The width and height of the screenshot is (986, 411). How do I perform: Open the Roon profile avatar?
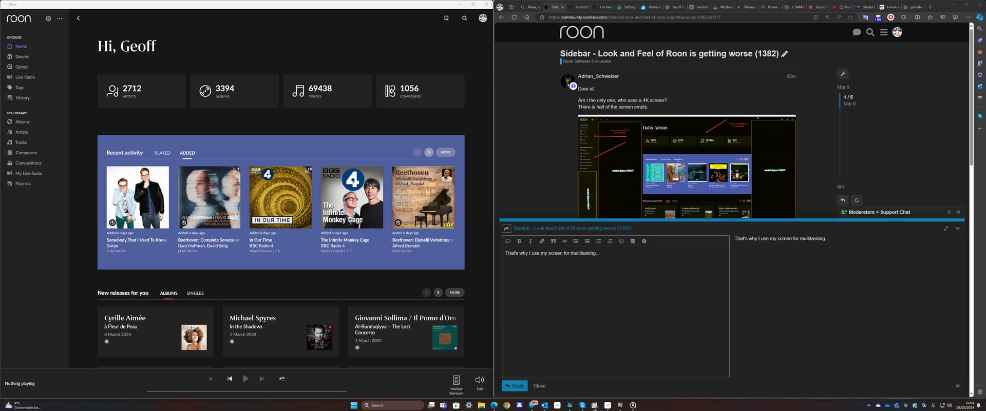tap(483, 18)
